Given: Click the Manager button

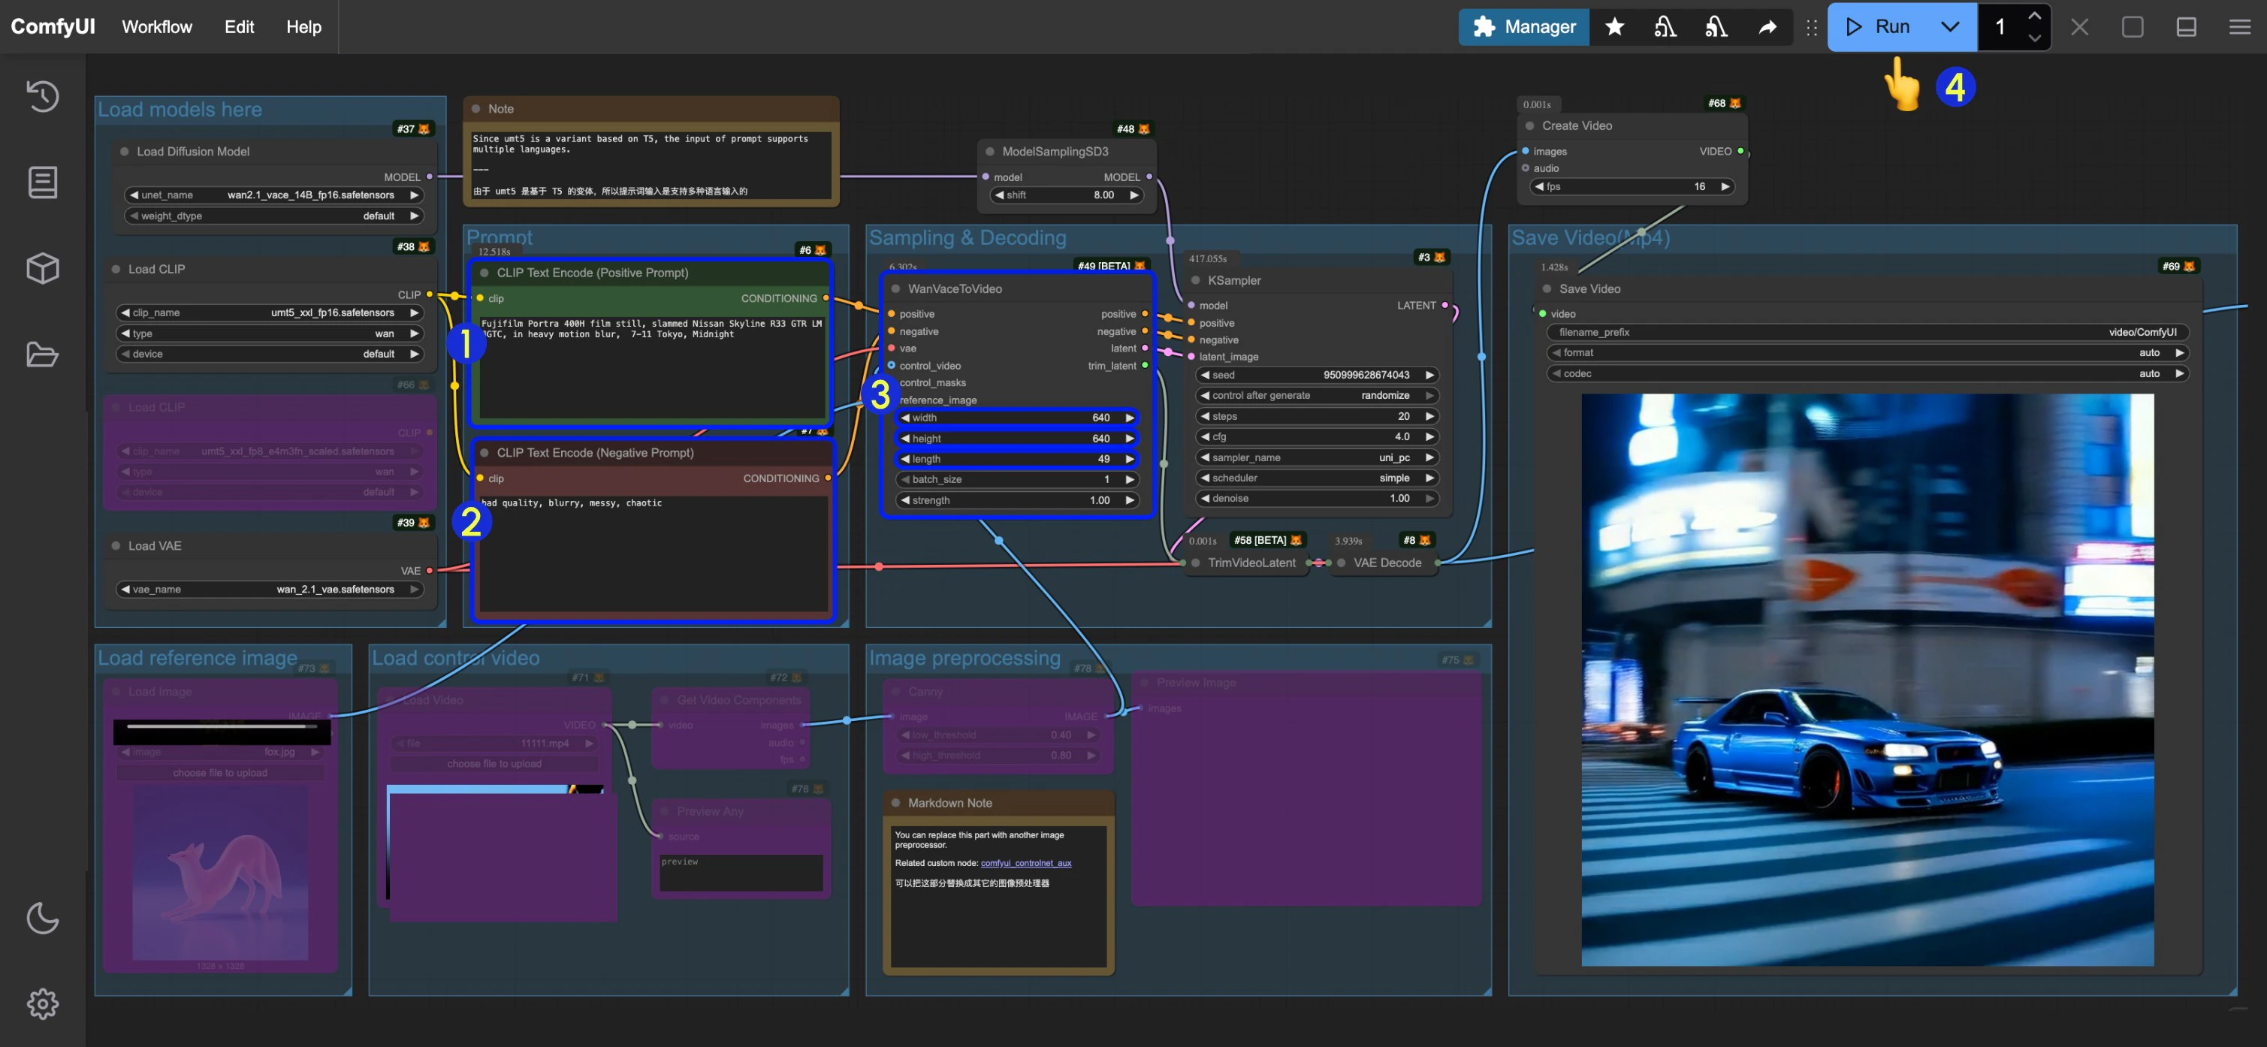Looking at the screenshot, I should [1523, 27].
